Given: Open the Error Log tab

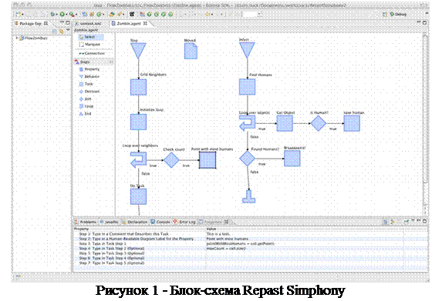Looking at the screenshot, I should coord(184,222).
